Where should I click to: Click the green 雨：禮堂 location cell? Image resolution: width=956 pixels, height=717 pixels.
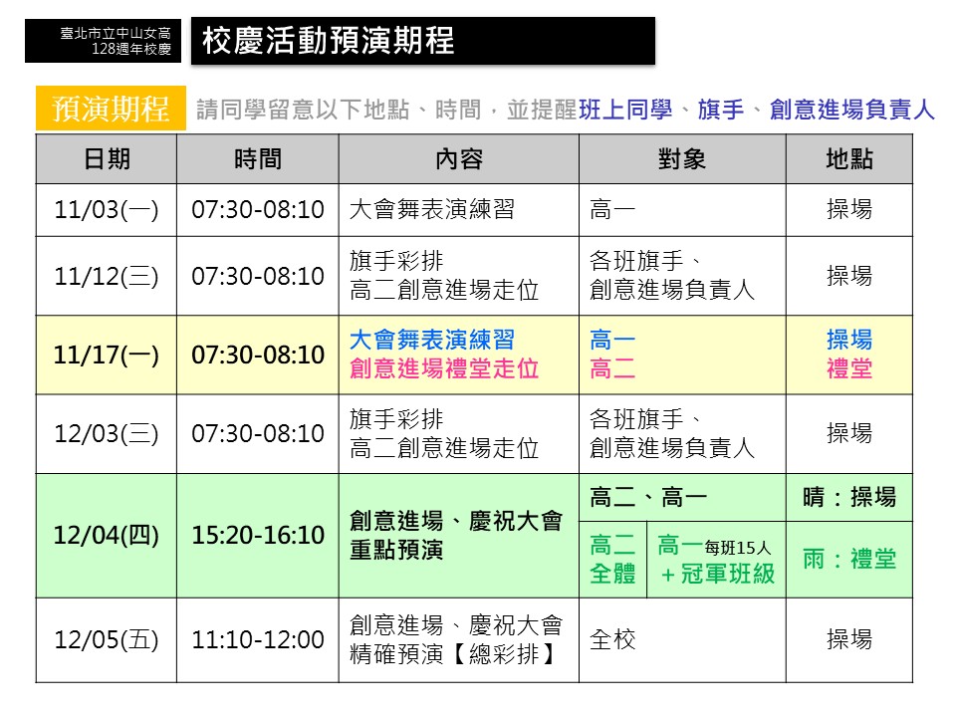point(848,560)
